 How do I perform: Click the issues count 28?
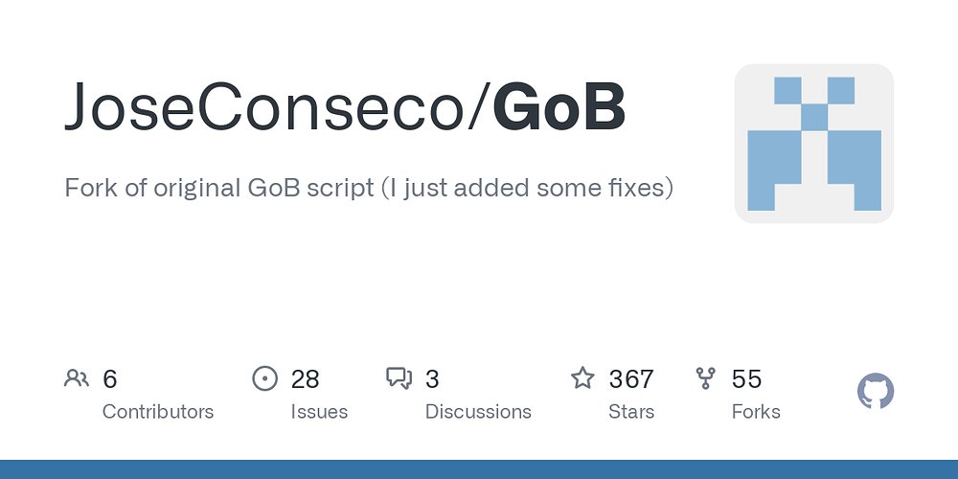tap(305, 379)
